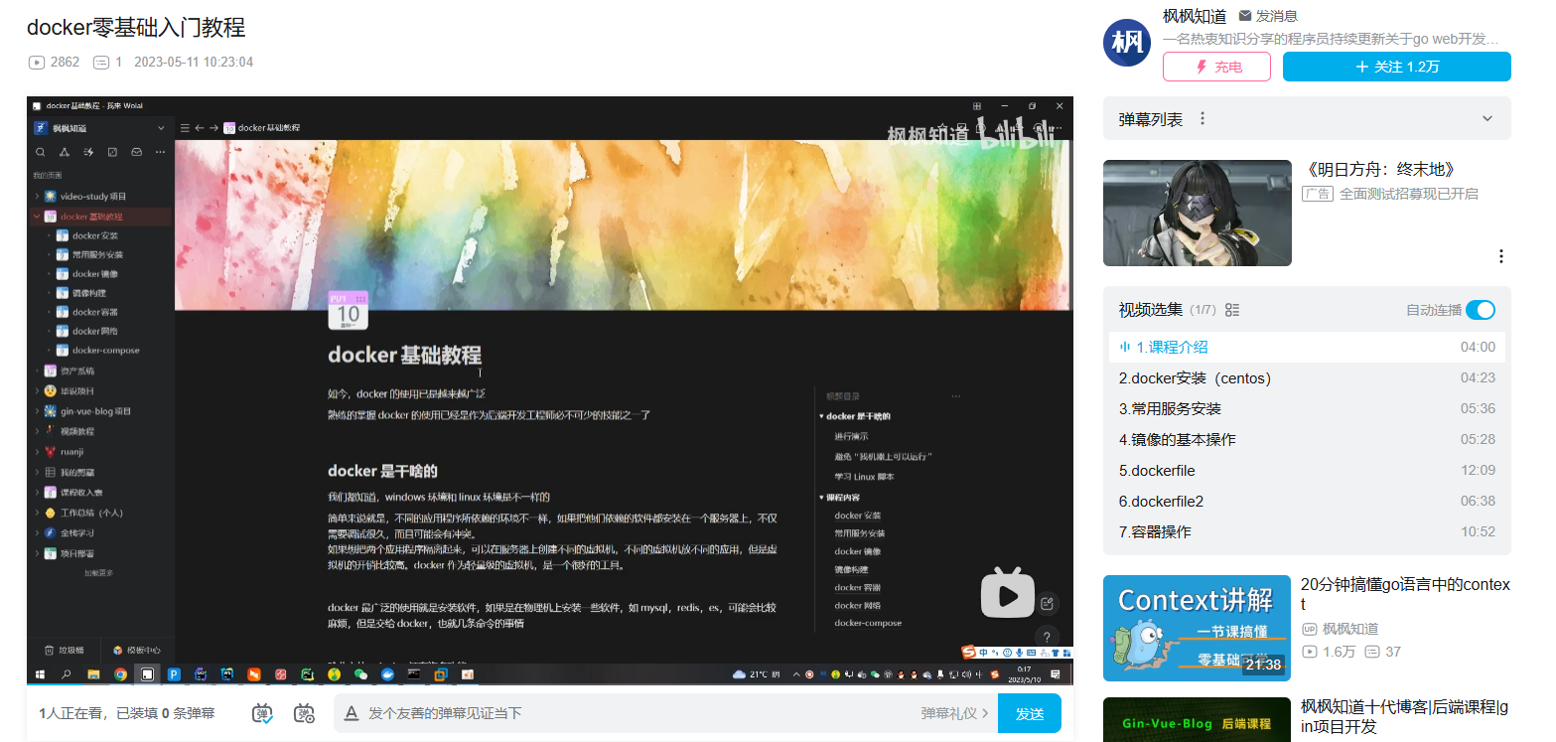
Task: Expand the 弹幕列表 panel chevron
Action: (1486, 119)
